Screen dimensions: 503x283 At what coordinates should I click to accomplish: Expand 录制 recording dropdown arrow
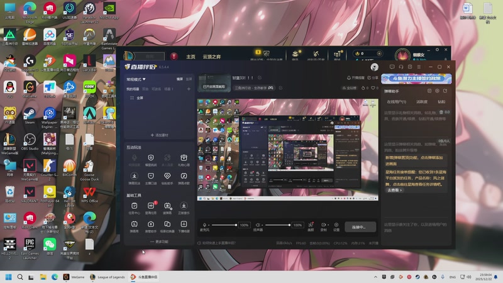click(328, 225)
